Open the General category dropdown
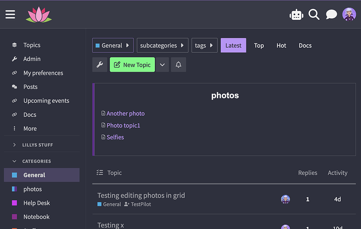The image size is (361, 229). click(x=113, y=45)
